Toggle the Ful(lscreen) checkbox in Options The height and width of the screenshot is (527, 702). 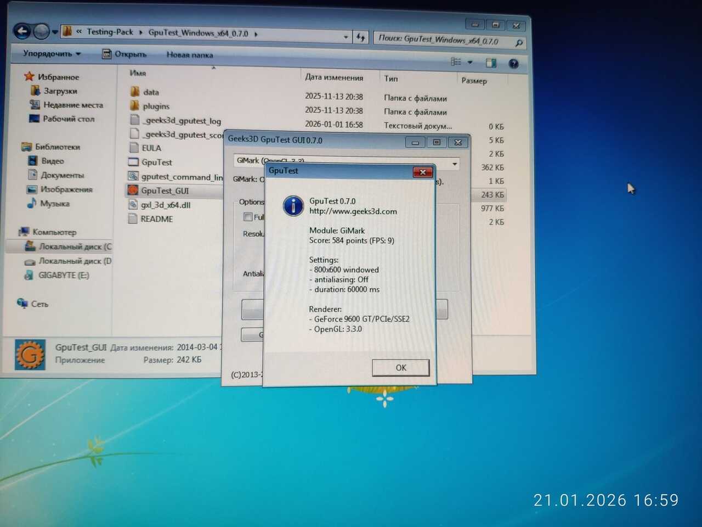pos(248,217)
